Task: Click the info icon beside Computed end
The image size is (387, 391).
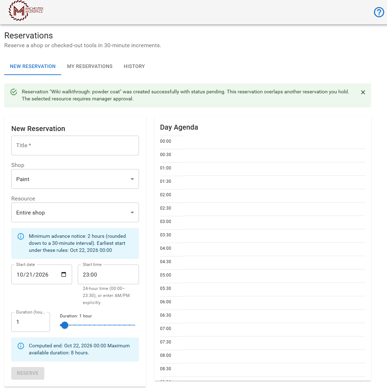Action: click(21, 346)
